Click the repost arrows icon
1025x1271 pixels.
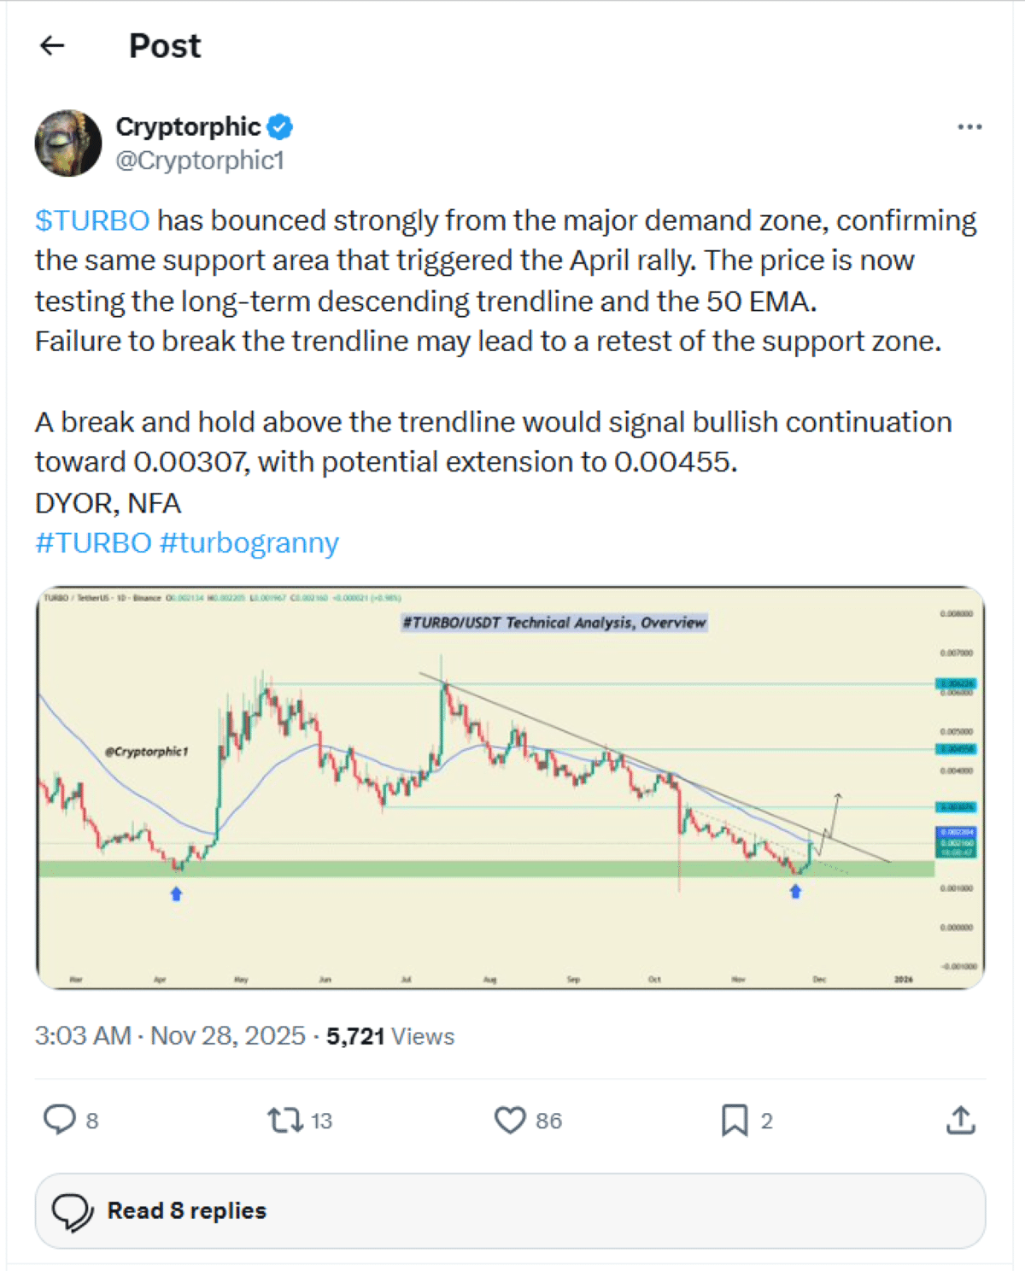(x=285, y=1120)
